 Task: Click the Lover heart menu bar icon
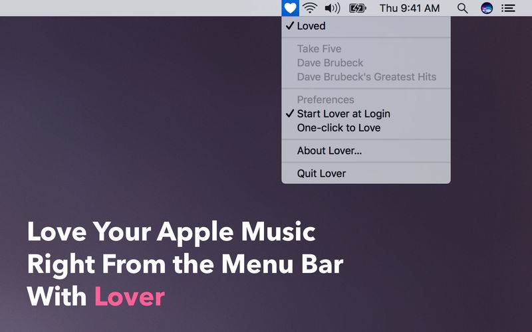coord(290,8)
